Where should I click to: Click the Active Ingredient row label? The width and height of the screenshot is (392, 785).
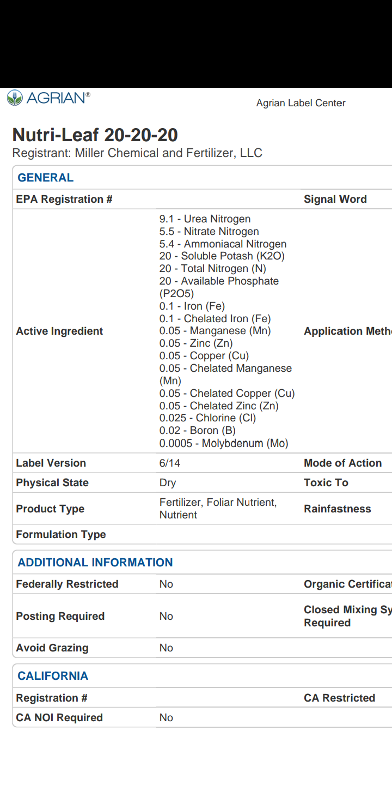59,331
